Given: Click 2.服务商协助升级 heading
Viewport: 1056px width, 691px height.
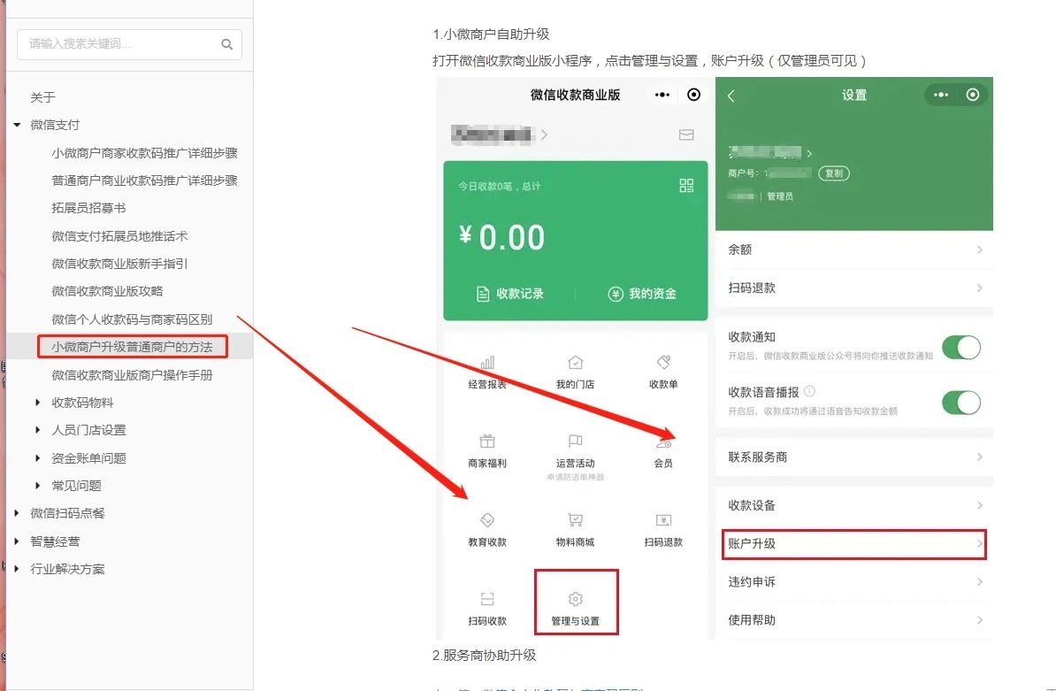Looking at the screenshot, I should [x=485, y=656].
